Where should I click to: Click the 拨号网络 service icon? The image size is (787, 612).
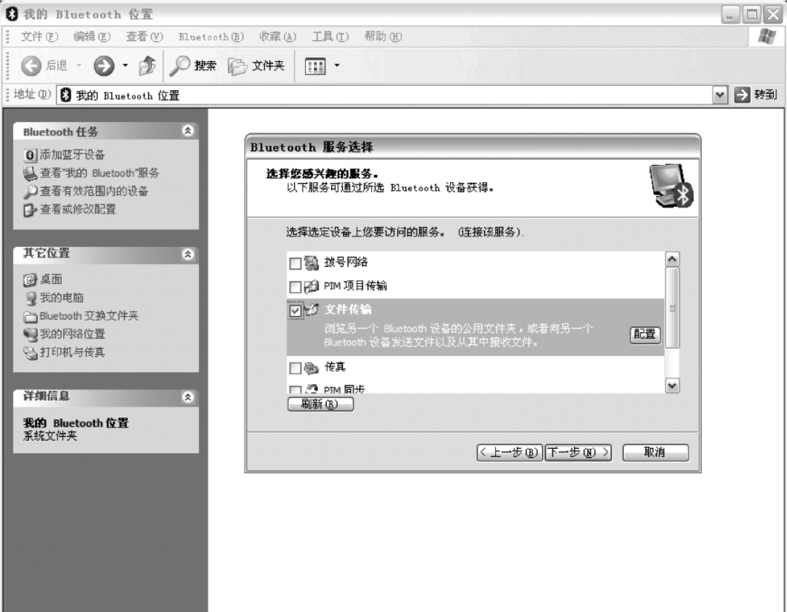pos(311,263)
